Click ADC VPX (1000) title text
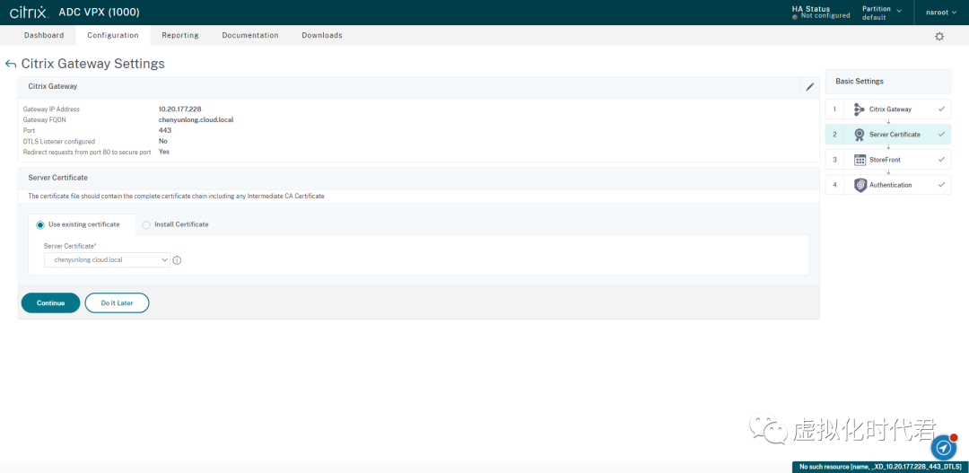The height and width of the screenshot is (473, 969). pos(99,13)
